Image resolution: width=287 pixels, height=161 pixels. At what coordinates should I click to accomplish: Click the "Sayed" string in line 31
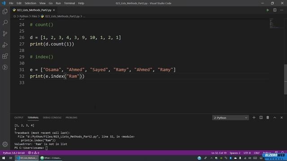[99, 70]
